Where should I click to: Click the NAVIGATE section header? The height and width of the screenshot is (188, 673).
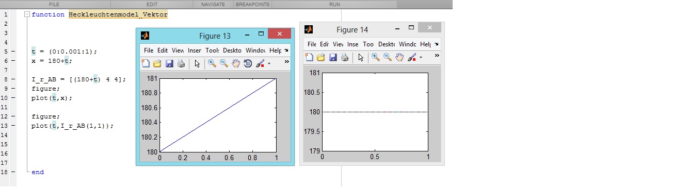pyautogui.click(x=213, y=4)
